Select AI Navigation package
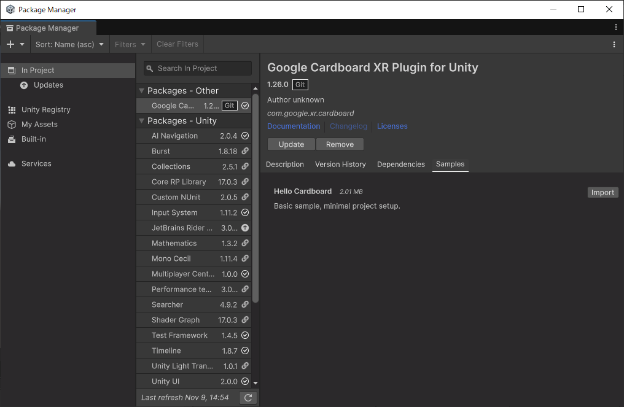Viewport: 624px width, 407px height. tap(194, 136)
